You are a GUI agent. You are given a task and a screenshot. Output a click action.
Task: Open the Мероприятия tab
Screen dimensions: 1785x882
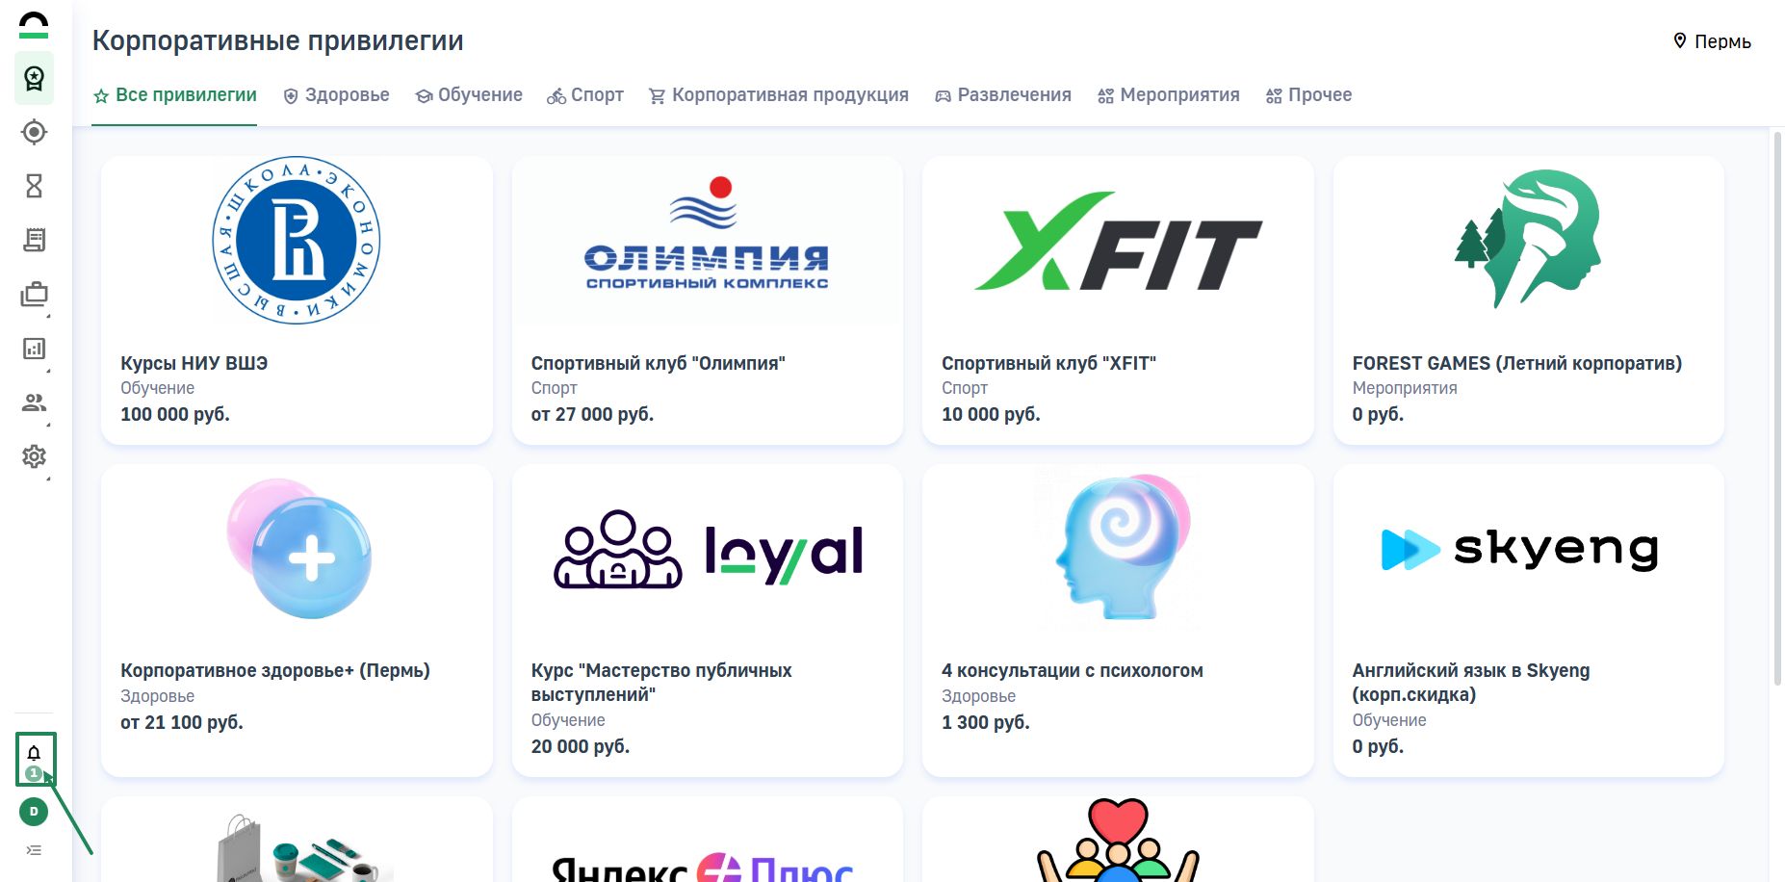[x=1169, y=95]
